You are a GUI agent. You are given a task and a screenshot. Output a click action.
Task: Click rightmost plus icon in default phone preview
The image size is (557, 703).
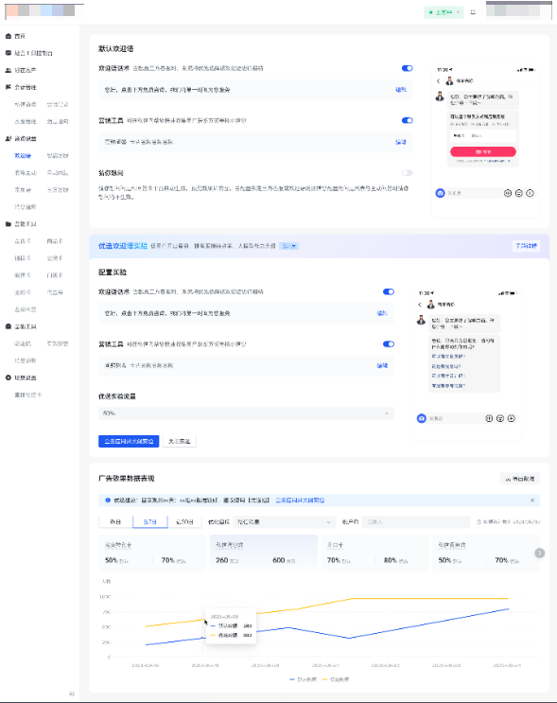point(531,193)
